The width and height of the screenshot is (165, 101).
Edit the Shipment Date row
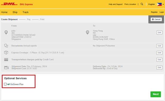[159, 67]
